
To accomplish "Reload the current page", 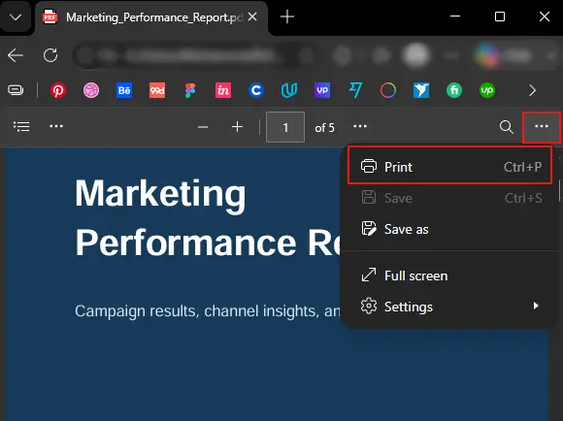I will pyautogui.click(x=50, y=55).
